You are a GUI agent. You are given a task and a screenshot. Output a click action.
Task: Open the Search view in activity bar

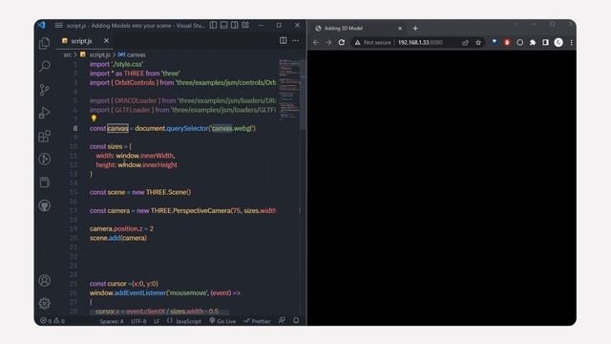(45, 66)
